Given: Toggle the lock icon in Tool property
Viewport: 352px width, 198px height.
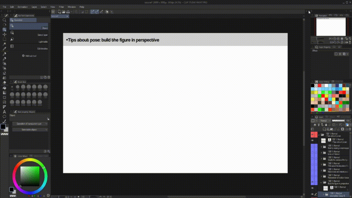Looking at the screenshot, I should point(48,119).
